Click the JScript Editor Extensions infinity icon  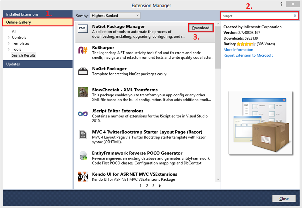83,114
